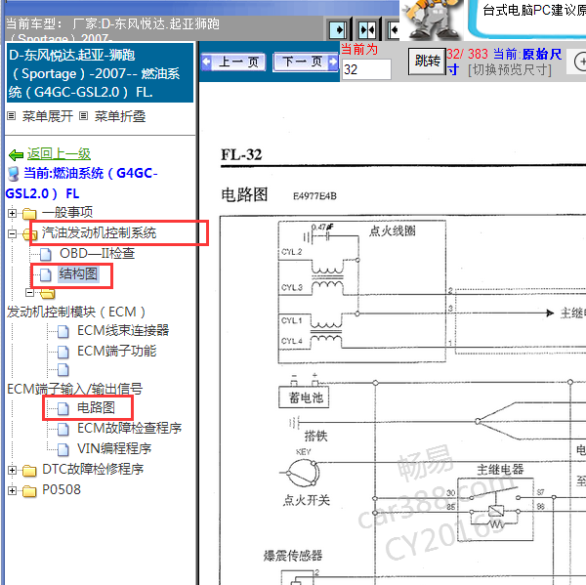This screenshot has width=586, height=585.
Task: Click the left-arrow panel layout icon
Action: pyautogui.click(x=394, y=30)
